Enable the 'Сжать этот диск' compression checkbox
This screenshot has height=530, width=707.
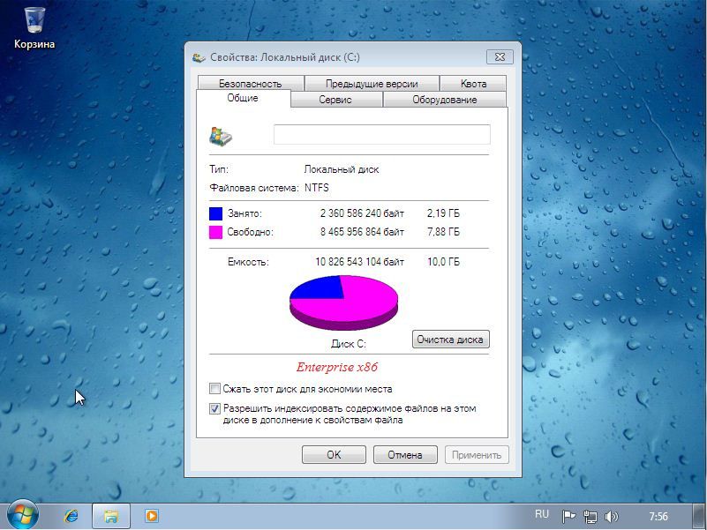click(214, 389)
